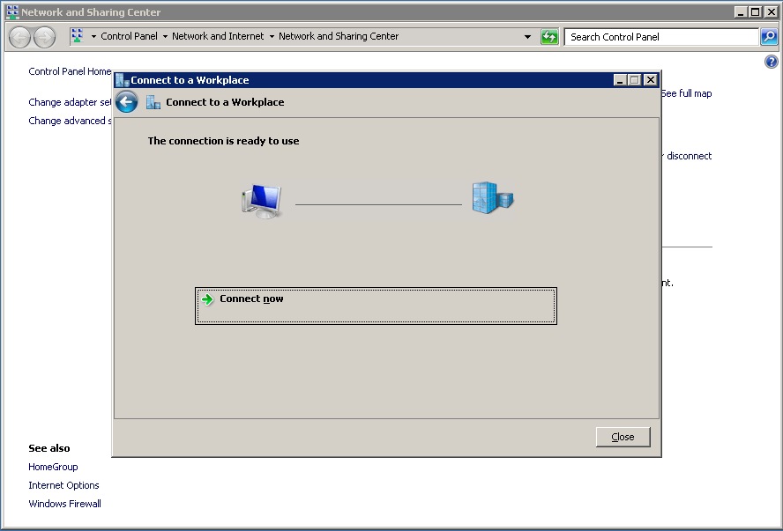Image resolution: width=783 pixels, height=531 pixels.
Task: Open help via the blue question mark
Action: (772, 63)
